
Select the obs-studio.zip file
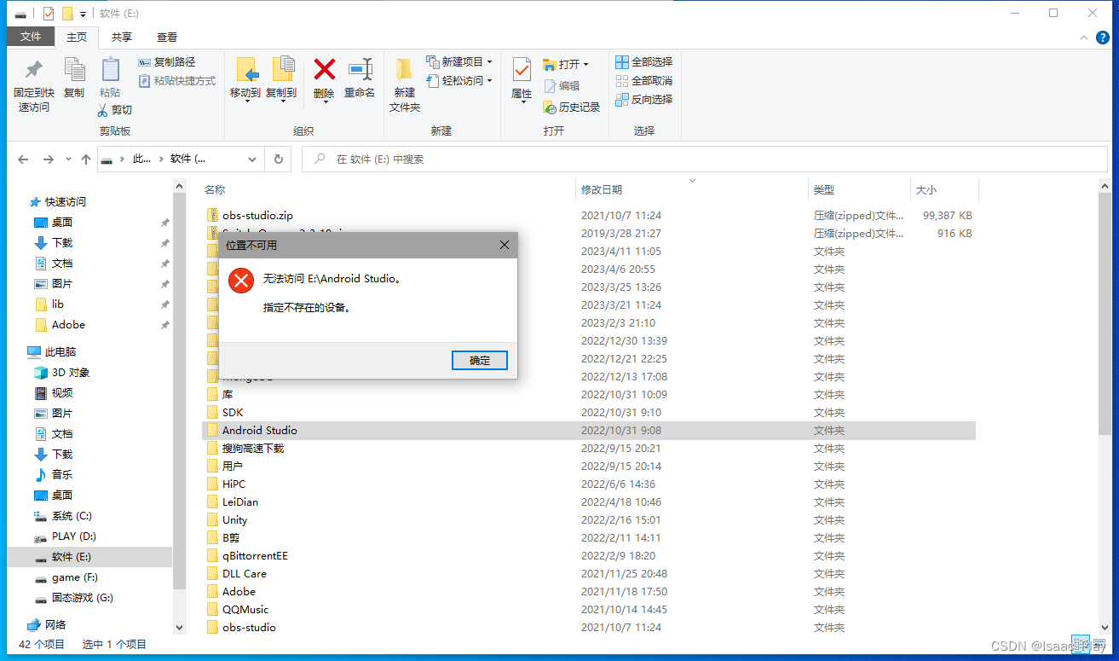pyautogui.click(x=257, y=216)
